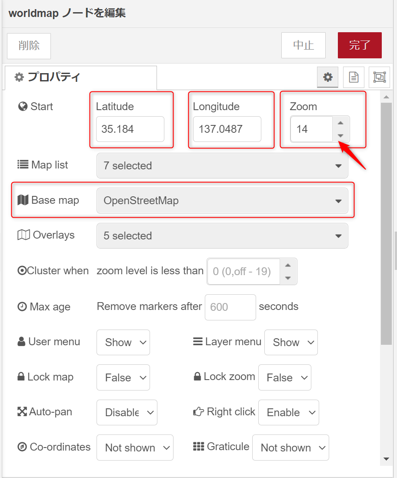The width and height of the screenshot is (397, 478).
Task: Click the Co-ordinates compass icon
Action: click(x=22, y=447)
